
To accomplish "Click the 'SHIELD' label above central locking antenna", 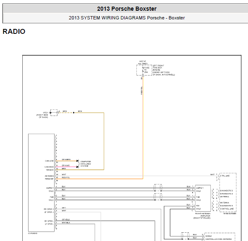I will [208, 236].
